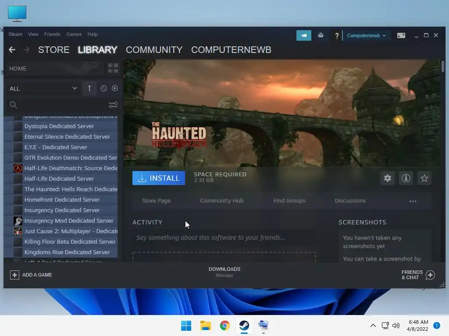Open the Find Groups link
The width and height of the screenshot is (449, 336).
tap(289, 200)
